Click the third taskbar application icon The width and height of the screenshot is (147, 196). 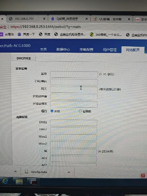[x=33, y=182]
